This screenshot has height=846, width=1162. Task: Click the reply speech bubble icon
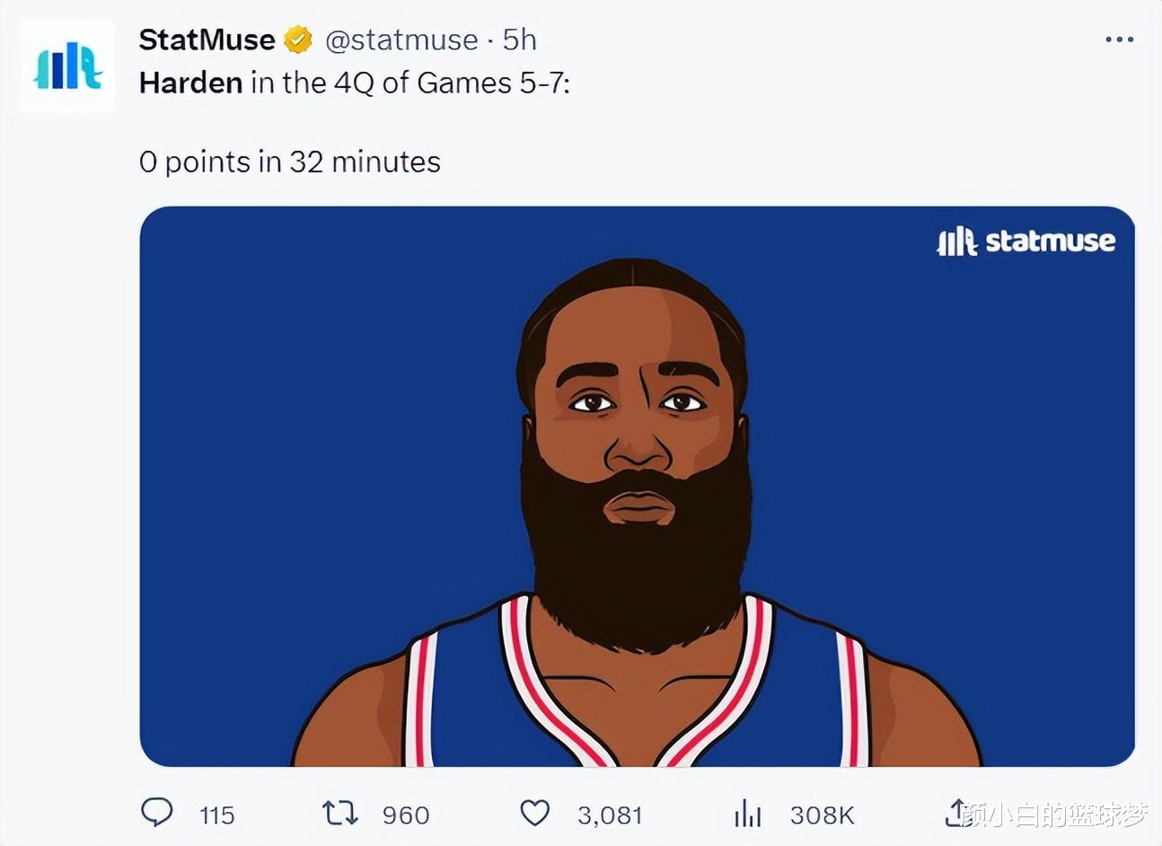157,813
